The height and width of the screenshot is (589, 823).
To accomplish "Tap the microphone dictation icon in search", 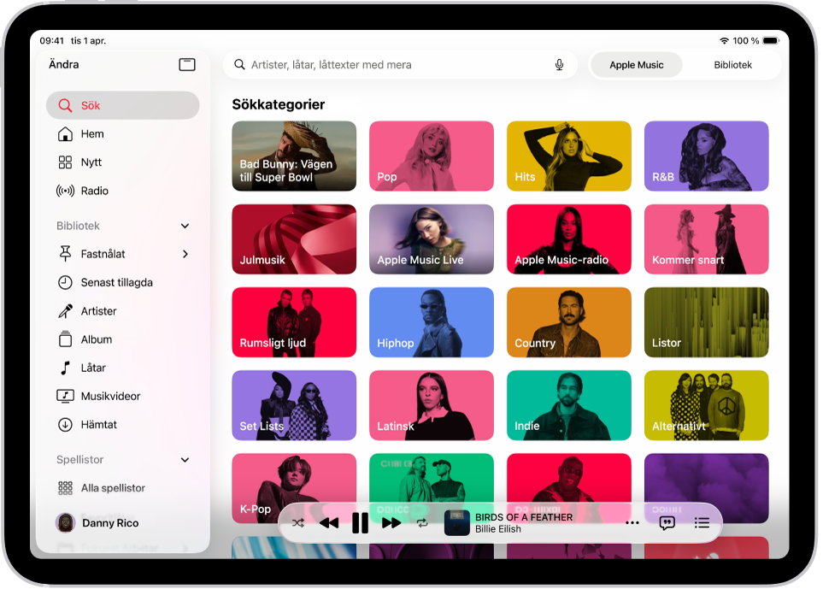I will coord(559,65).
